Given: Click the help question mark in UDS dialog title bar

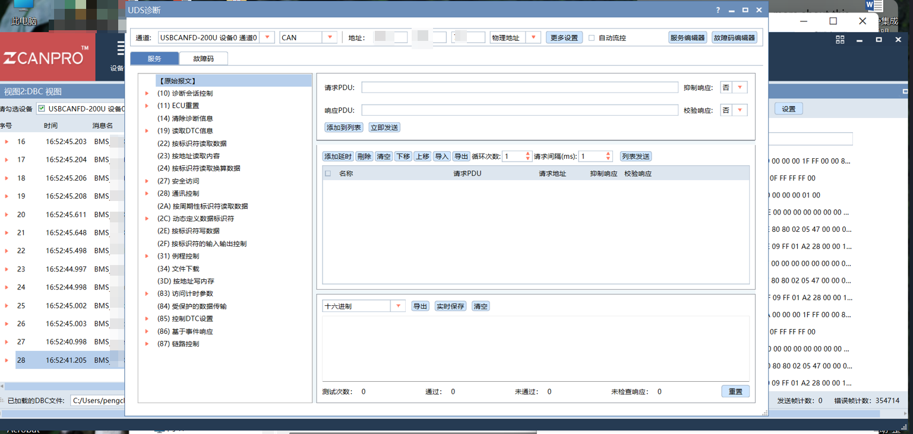Looking at the screenshot, I should (718, 10).
